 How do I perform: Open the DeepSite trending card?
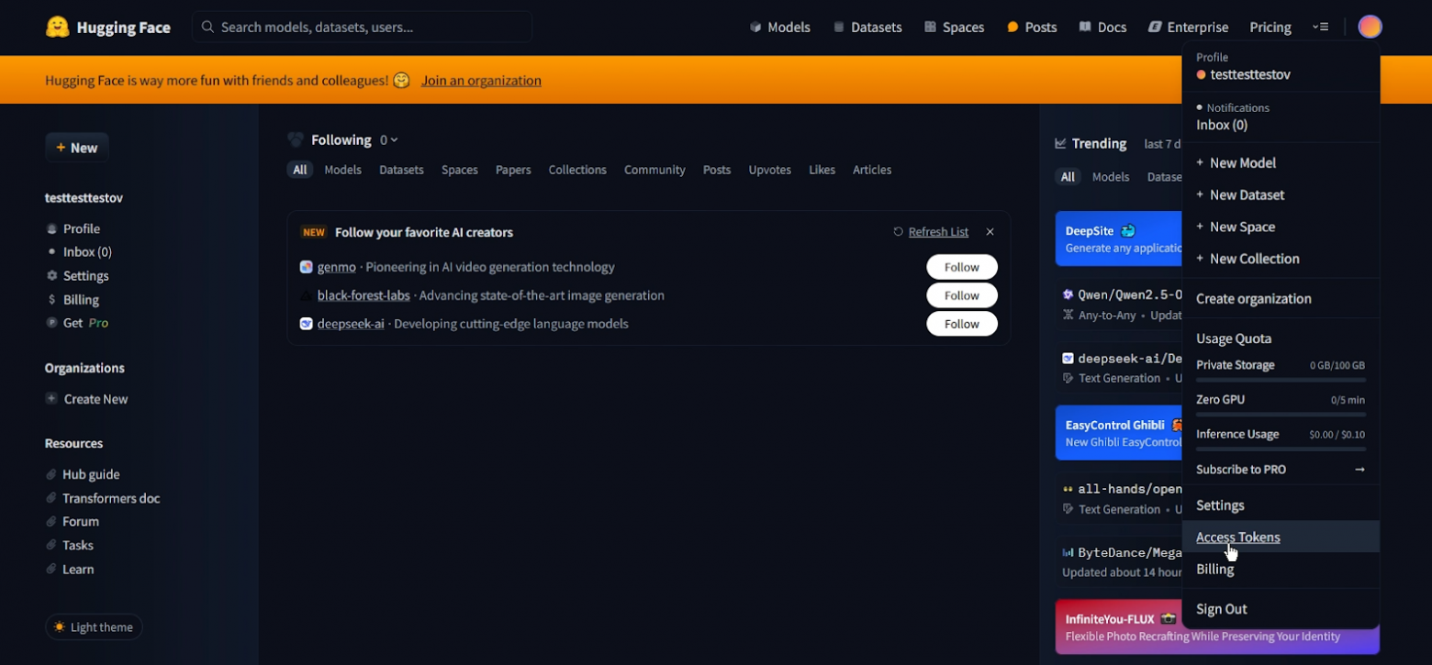[1119, 238]
